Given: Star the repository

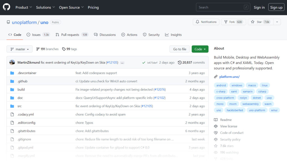Looking at the screenshot, I should pos(261,22).
